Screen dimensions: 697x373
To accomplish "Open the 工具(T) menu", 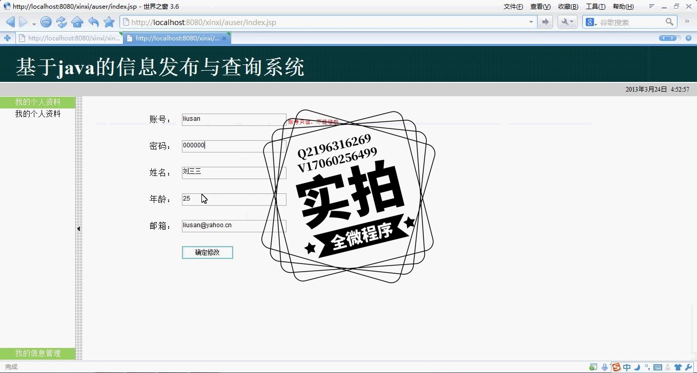I will coord(596,7).
